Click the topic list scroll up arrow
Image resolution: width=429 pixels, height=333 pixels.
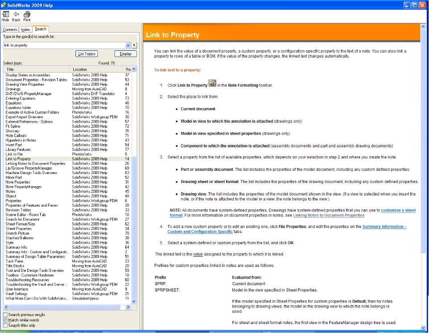pyautogui.click(x=134, y=69)
